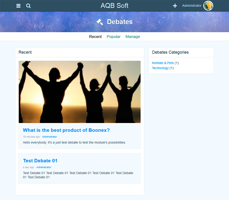The image size is (229, 200).
Task: Click Administrator author under the Boonex debate
Action: tap(50, 137)
